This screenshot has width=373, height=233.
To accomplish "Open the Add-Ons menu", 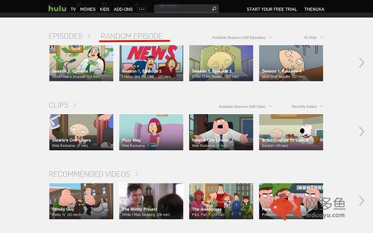I will coord(123,9).
